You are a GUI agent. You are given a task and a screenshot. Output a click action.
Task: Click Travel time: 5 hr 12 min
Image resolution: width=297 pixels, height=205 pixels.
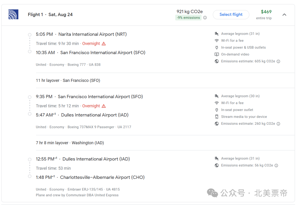pyautogui.click(x=57, y=106)
